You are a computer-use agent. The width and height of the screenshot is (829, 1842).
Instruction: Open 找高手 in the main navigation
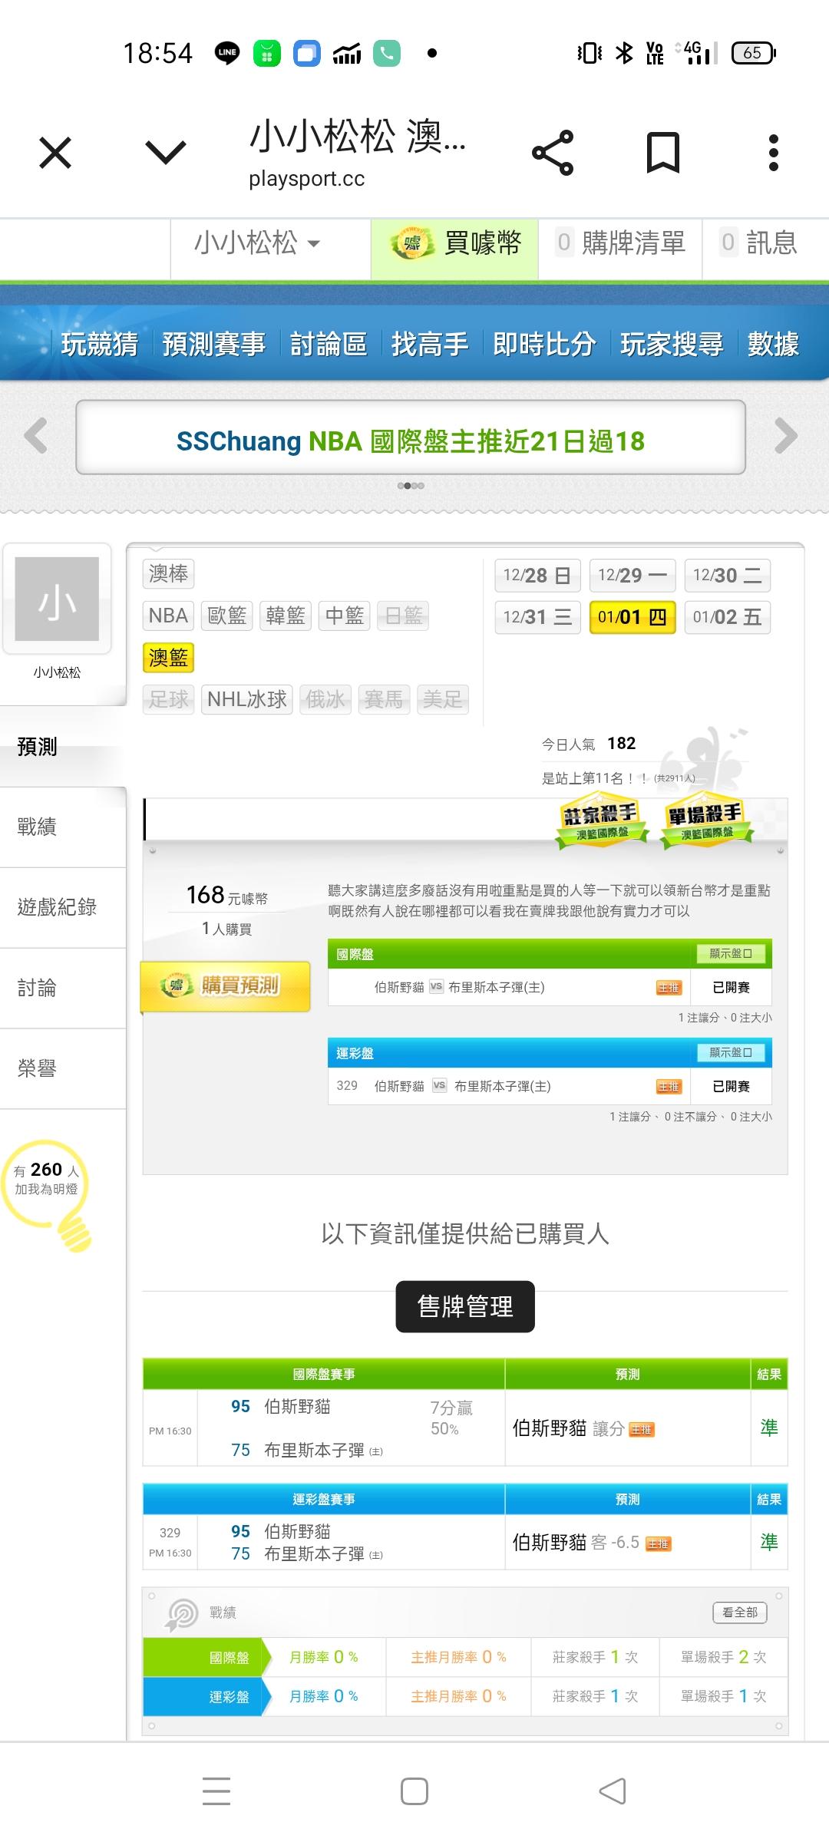point(430,344)
